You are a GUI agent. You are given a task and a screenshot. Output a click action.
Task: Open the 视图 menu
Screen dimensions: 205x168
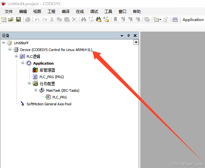(x=37, y=12)
